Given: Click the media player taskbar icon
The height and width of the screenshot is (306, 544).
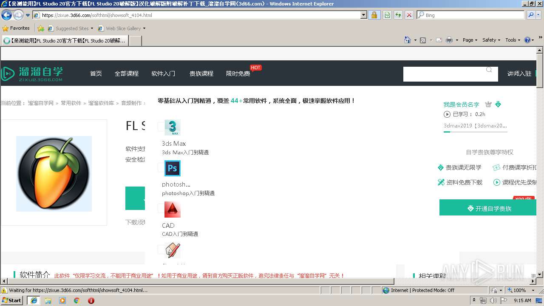Looking at the screenshot, I should point(62,300).
